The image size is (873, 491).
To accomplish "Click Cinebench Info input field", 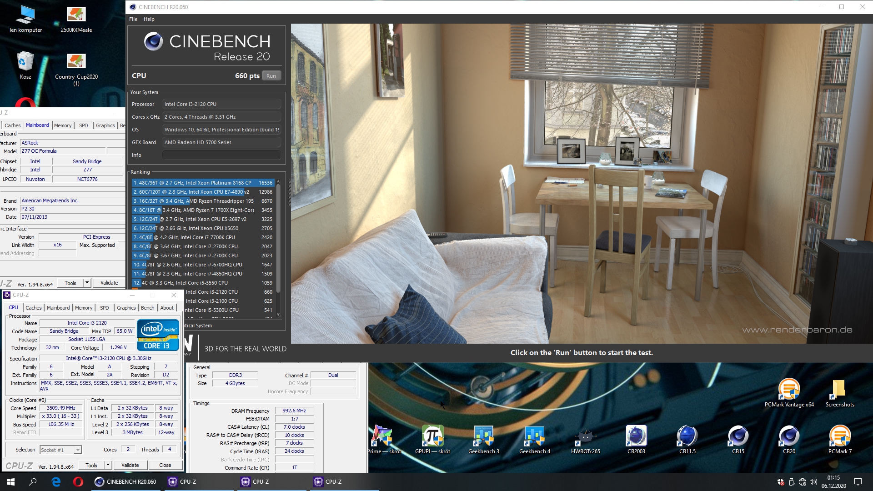I will [x=221, y=155].
